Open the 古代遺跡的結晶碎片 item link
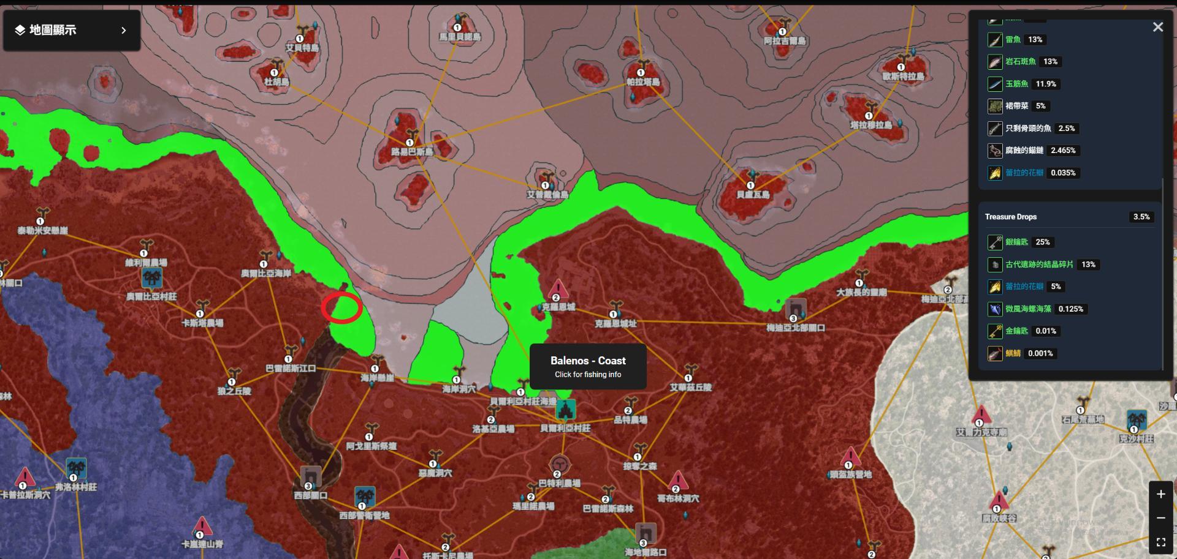The width and height of the screenshot is (1177, 559). tap(1038, 264)
